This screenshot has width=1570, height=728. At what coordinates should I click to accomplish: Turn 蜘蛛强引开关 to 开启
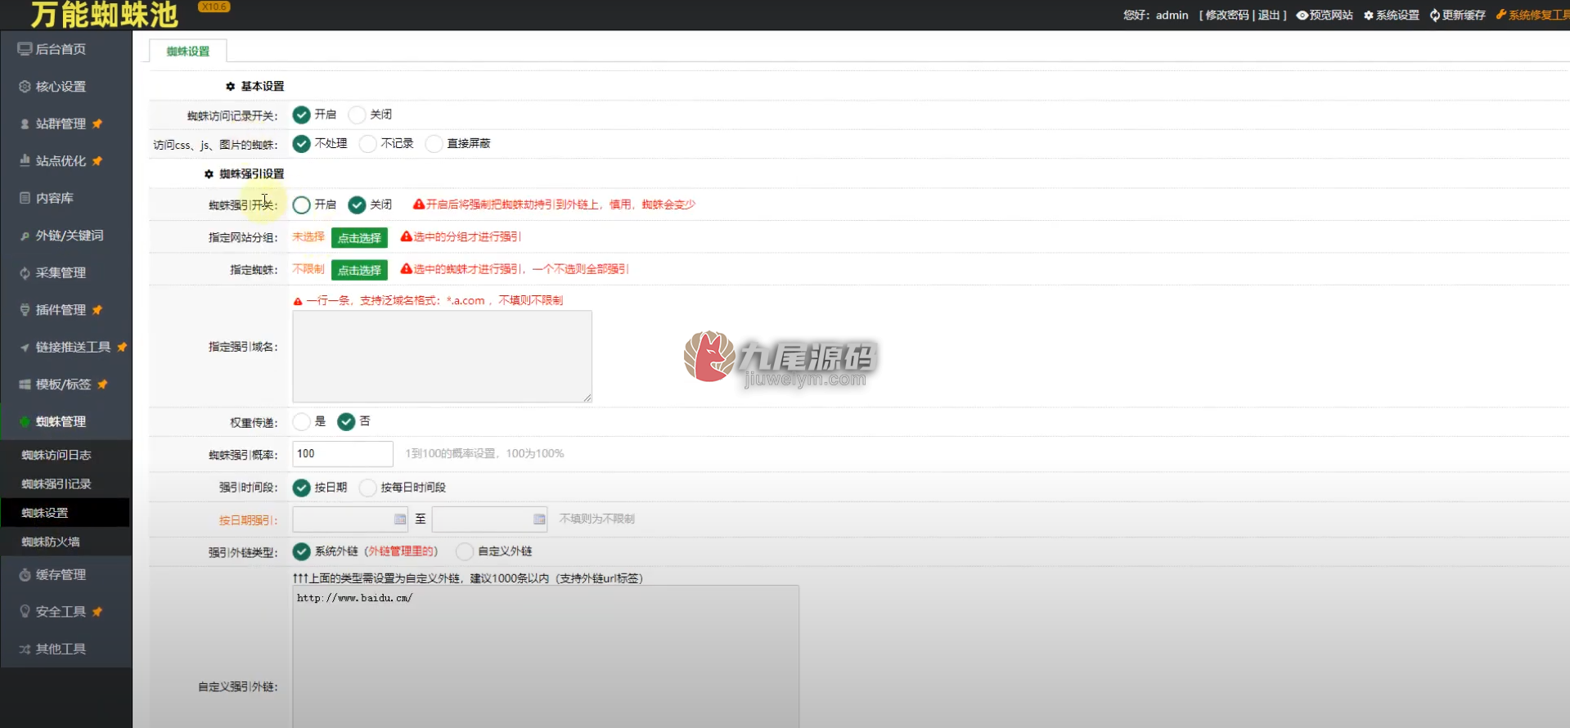[301, 204]
